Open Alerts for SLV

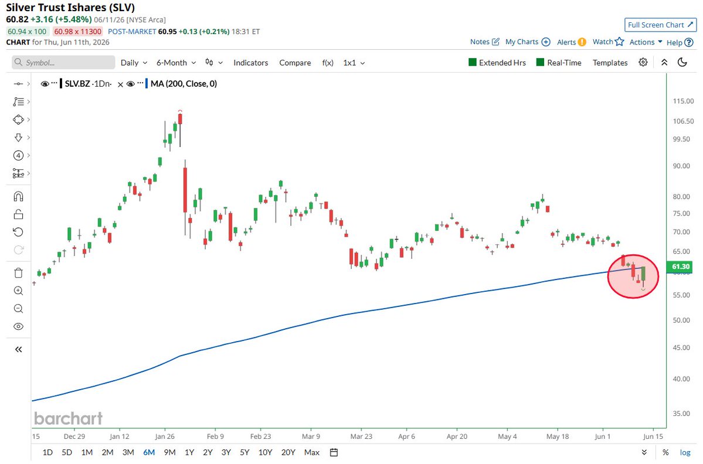(x=571, y=42)
